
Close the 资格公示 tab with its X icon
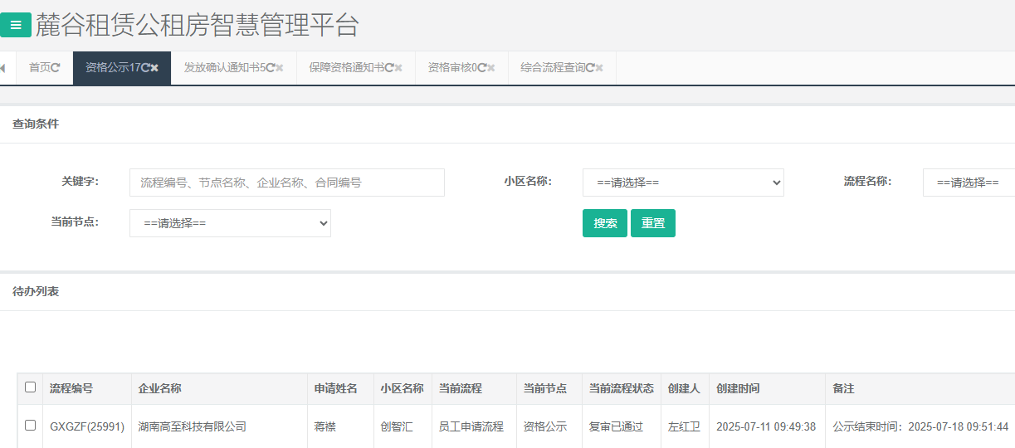click(x=154, y=68)
